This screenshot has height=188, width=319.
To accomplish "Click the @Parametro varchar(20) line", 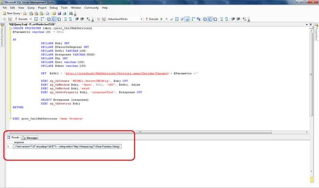I will 38,32.
